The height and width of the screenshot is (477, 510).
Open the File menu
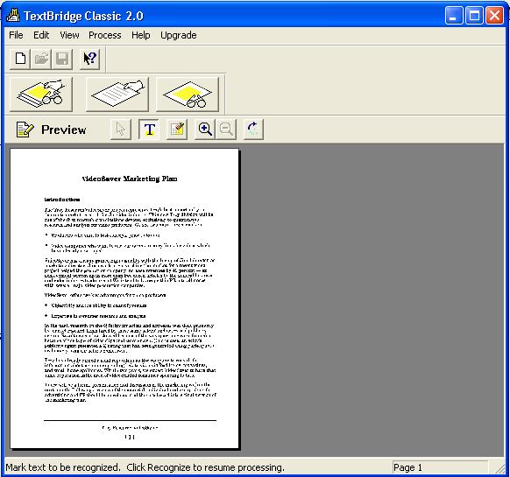16,35
